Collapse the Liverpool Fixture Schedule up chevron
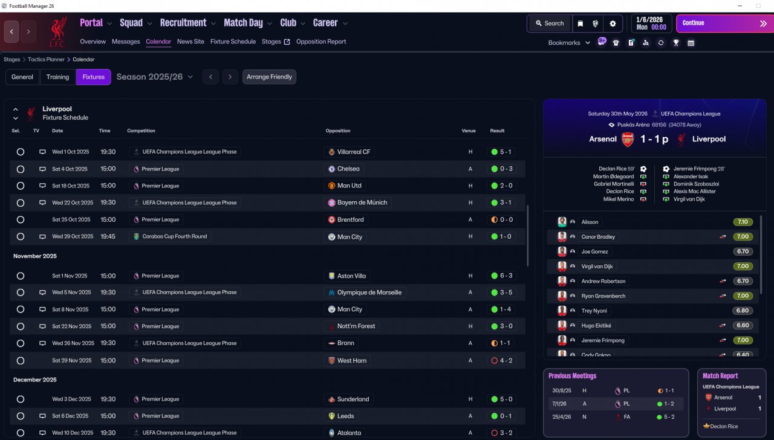The width and height of the screenshot is (774, 440). (16, 109)
